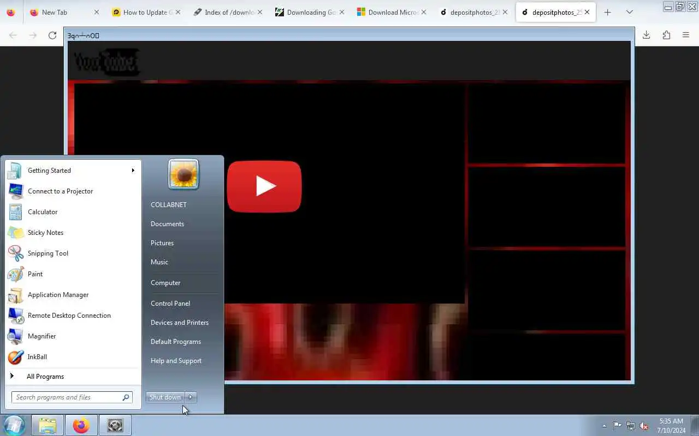
Task: Open Pictures library
Action: [162, 243]
